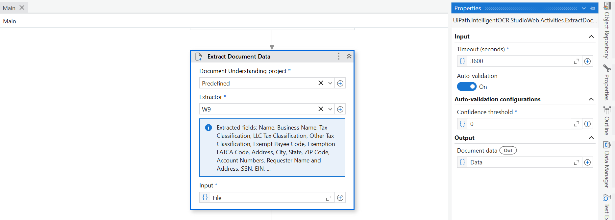Screen dimensions: 615x220
Task: Open the activity three-dot options menu
Action: pos(338,56)
